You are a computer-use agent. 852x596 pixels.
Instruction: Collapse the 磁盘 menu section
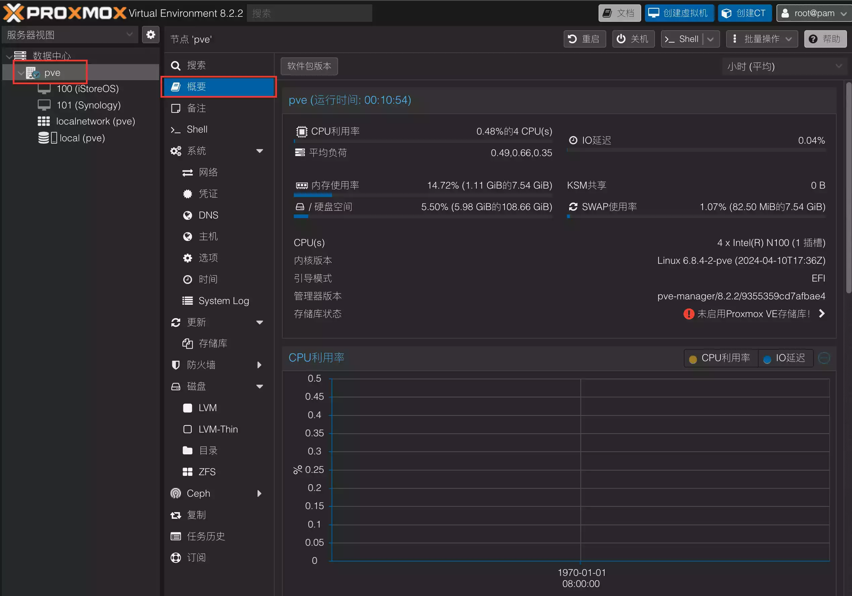[259, 386]
